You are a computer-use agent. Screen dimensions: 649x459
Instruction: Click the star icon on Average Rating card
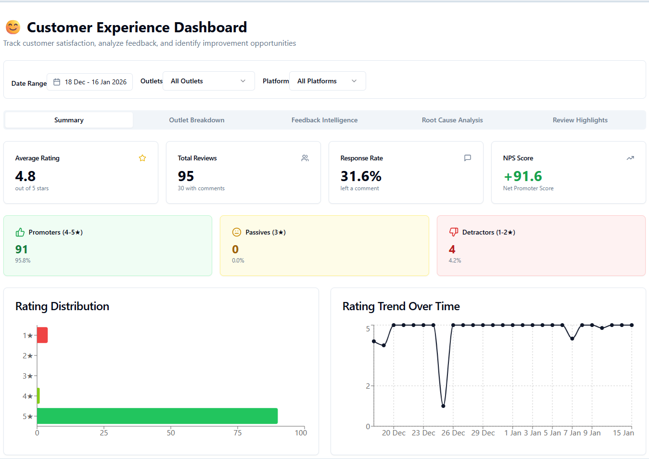pos(142,158)
